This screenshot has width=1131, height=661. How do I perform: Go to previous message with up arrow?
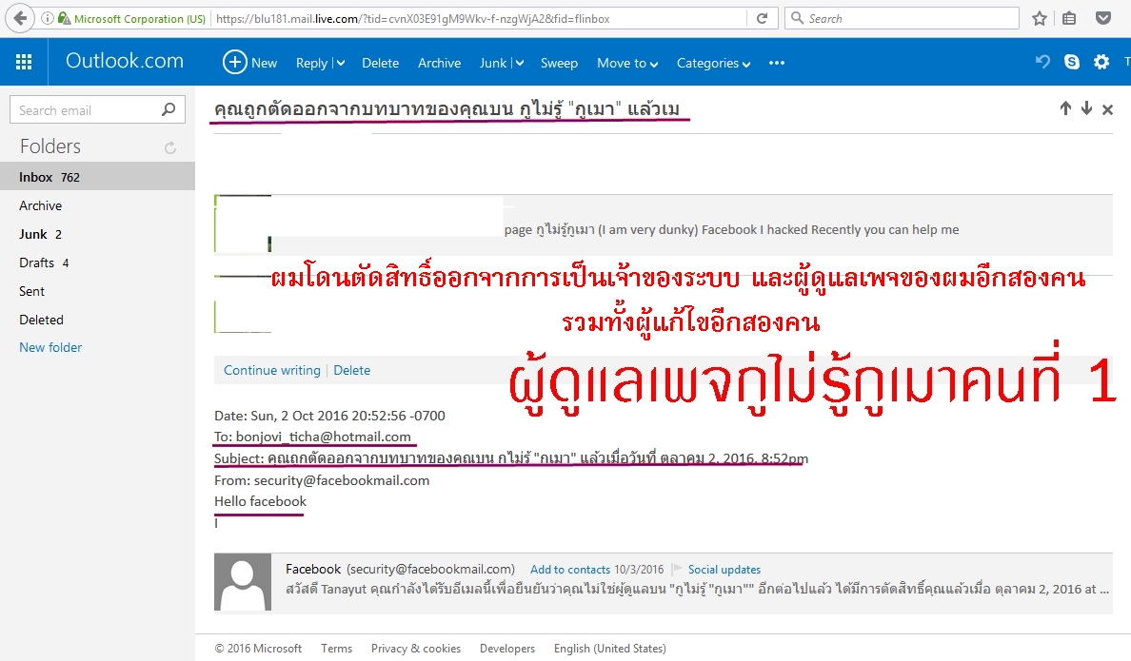(x=1065, y=108)
